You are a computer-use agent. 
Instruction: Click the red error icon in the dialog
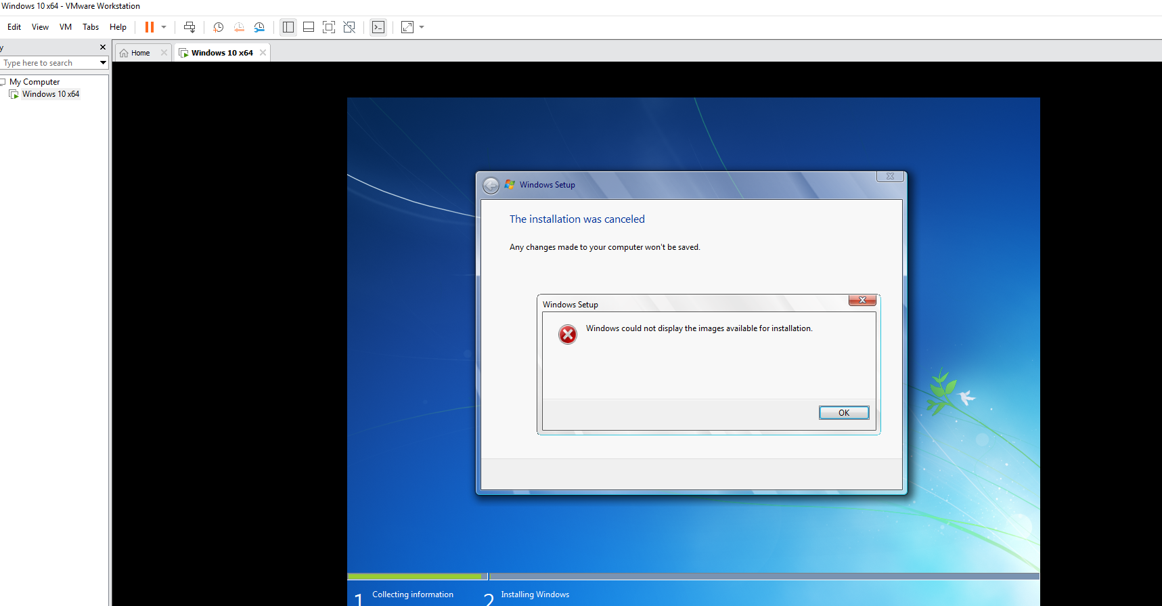[x=568, y=334]
